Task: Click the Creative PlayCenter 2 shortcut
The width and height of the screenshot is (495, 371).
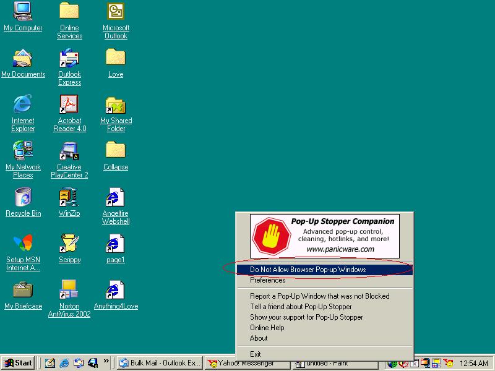Action: point(69,151)
